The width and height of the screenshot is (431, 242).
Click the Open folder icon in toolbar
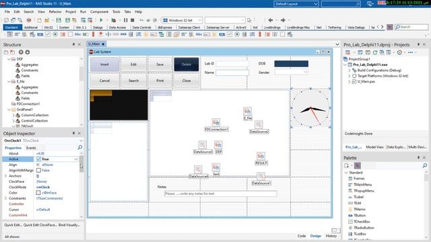tap(46, 20)
